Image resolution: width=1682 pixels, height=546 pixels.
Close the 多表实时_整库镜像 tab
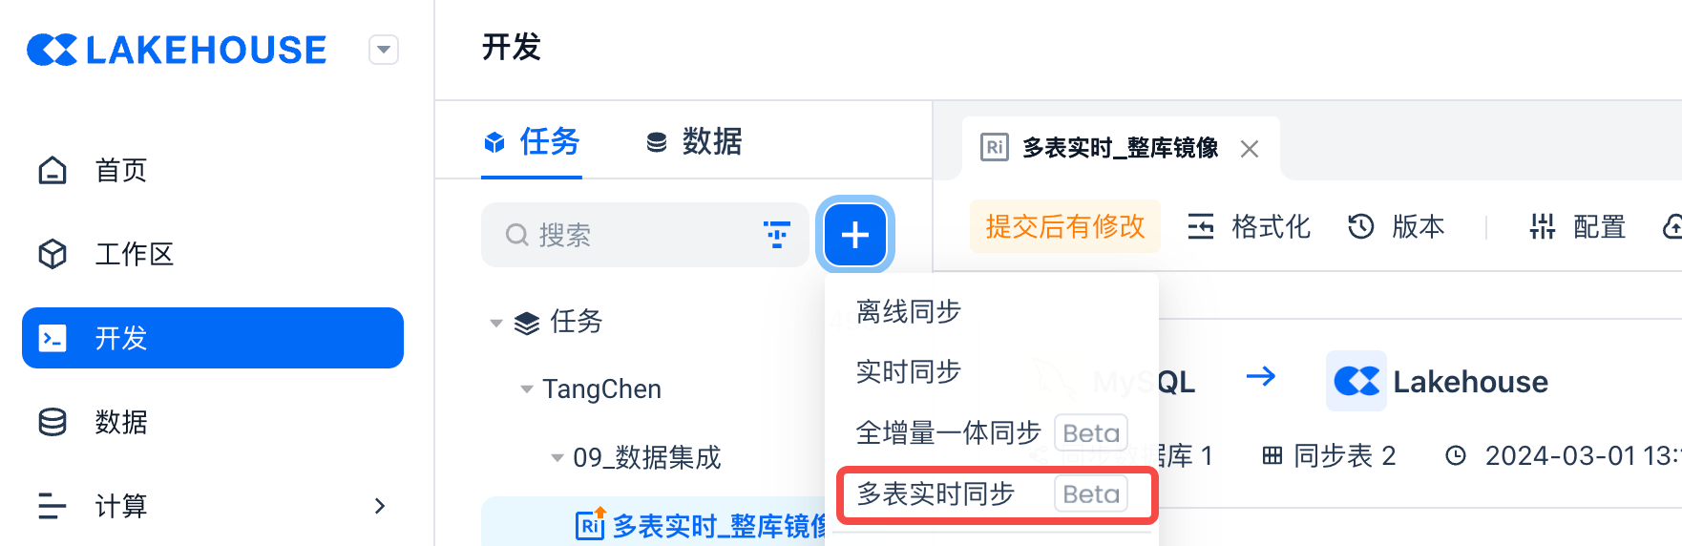tap(1249, 149)
